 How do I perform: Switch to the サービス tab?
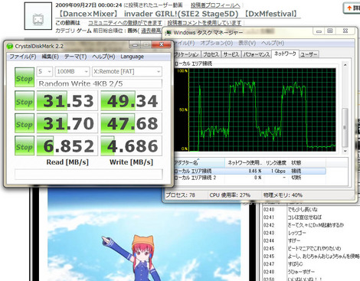coord(231,54)
